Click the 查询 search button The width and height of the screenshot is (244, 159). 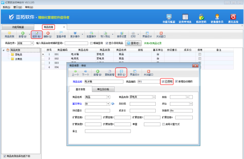click(x=133, y=43)
